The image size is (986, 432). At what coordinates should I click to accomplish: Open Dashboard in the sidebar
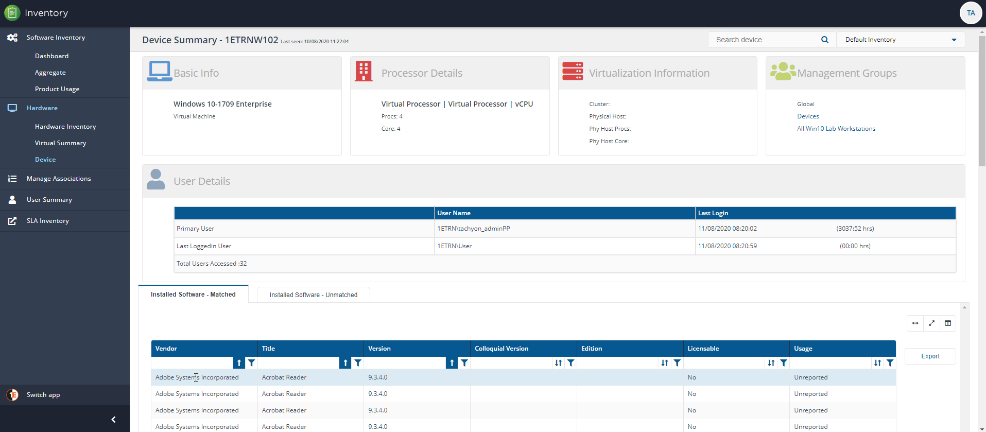(x=51, y=56)
